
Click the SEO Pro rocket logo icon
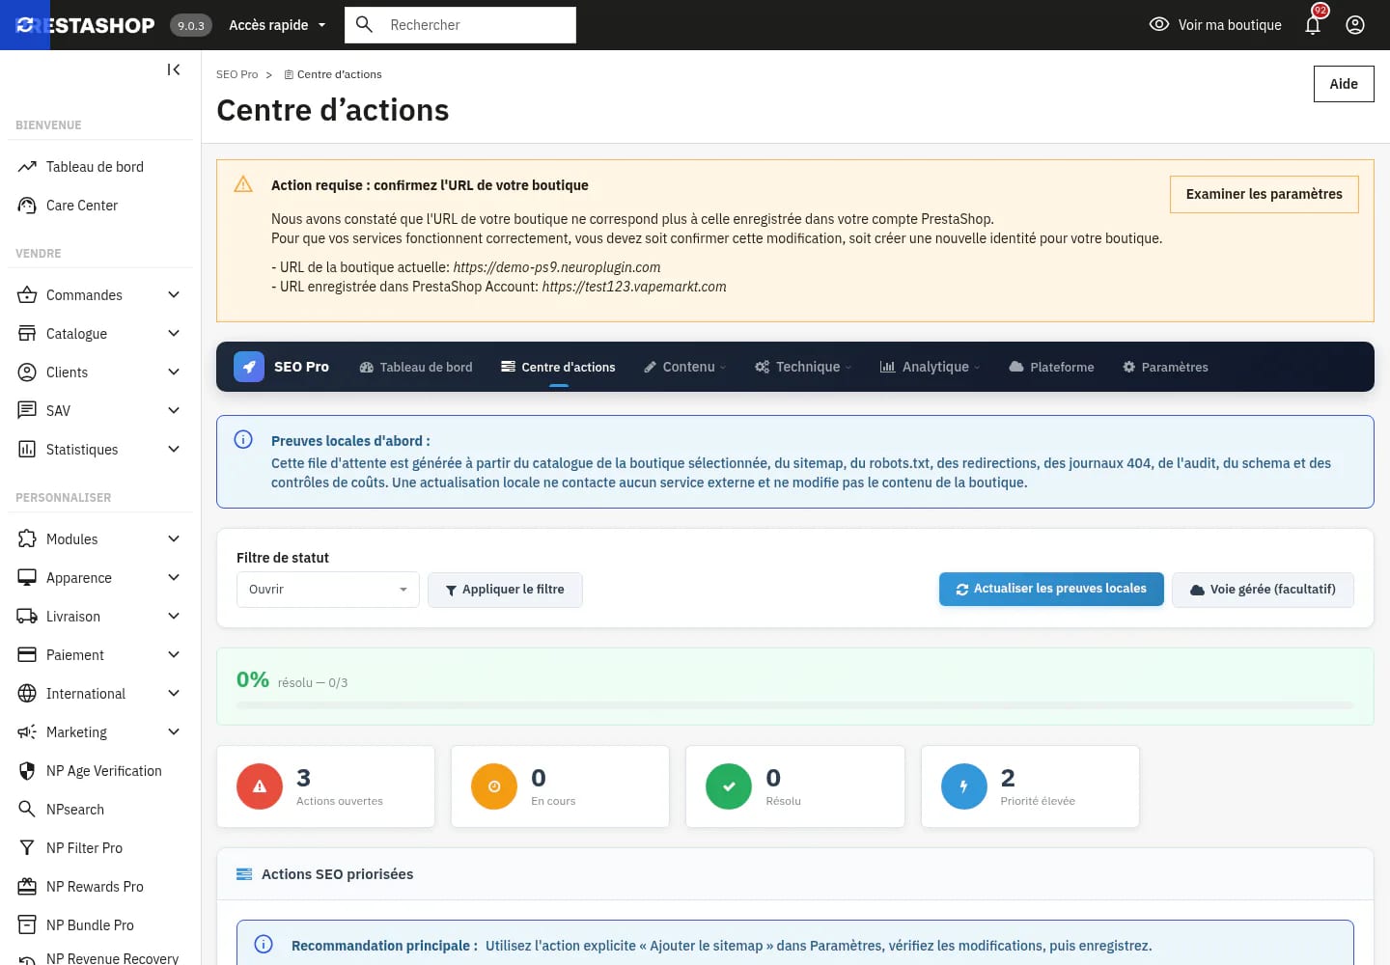point(249,367)
